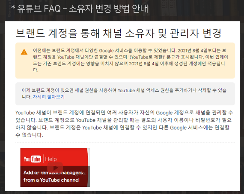Screen dimensions: 244x194
Task: Click the 'Add or remove managers' video title
Action: pyautogui.click(x=53, y=176)
